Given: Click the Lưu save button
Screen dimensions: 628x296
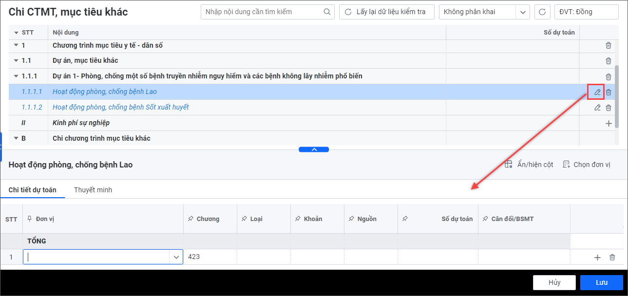Looking at the screenshot, I should point(601,282).
